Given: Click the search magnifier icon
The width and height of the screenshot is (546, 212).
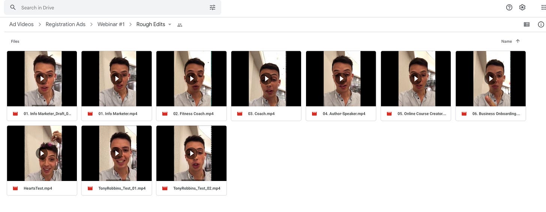Looking at the screenshot, I should click(13, 7).
